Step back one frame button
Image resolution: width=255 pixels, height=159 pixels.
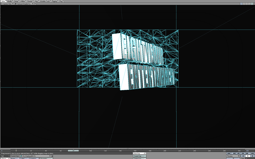pos(238,153)
